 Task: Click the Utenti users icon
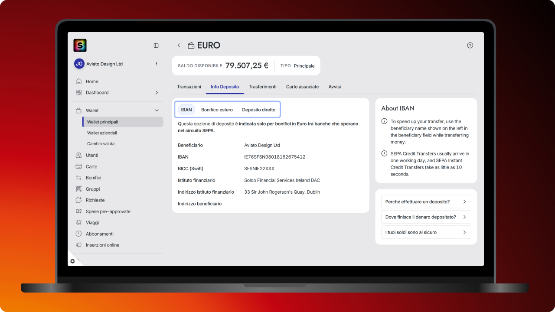[78, 155]
